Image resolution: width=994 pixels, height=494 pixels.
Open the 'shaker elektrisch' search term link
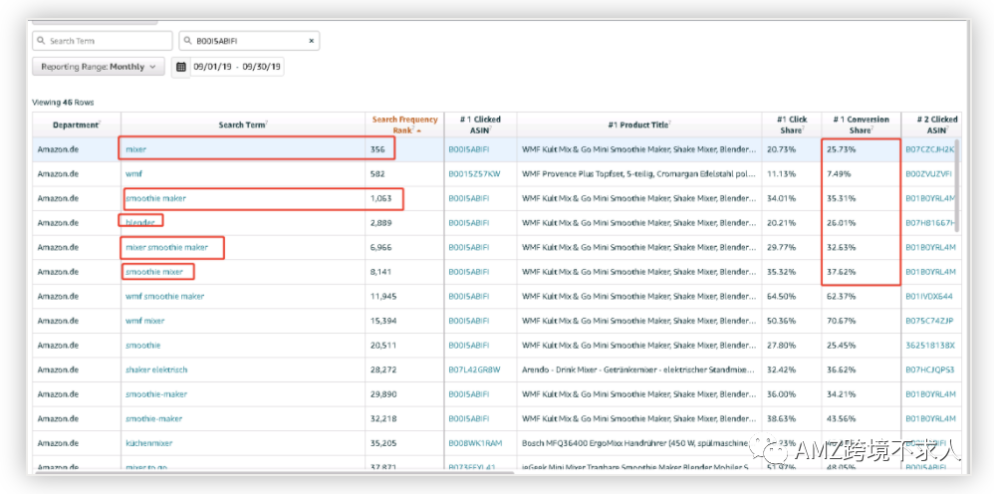156,370
